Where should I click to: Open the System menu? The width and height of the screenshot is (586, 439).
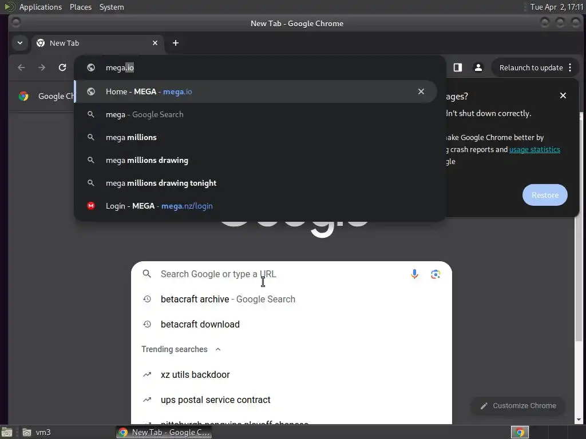(112, 7)
